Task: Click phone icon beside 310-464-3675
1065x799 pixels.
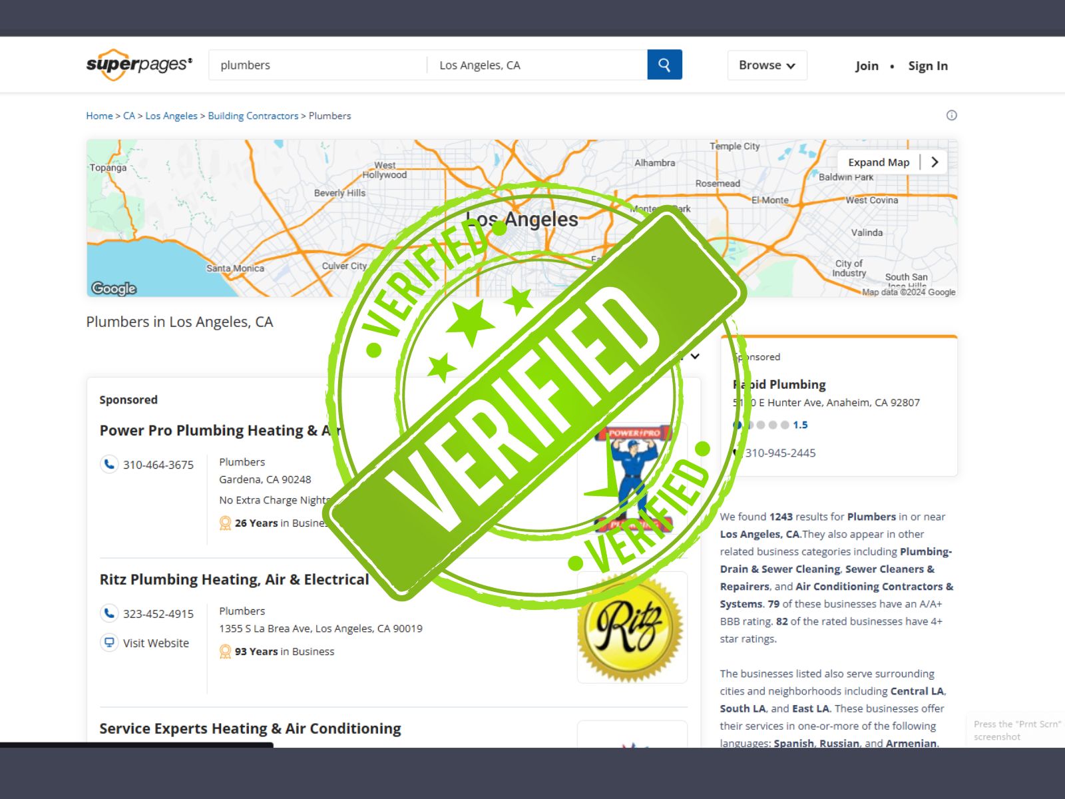Action: [108, 464]
